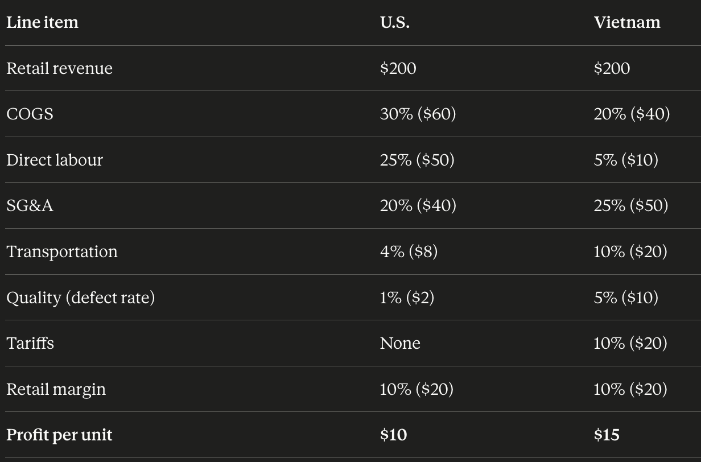
Task: Select the Vietnam profit value $15
Action: coord(607,435)
